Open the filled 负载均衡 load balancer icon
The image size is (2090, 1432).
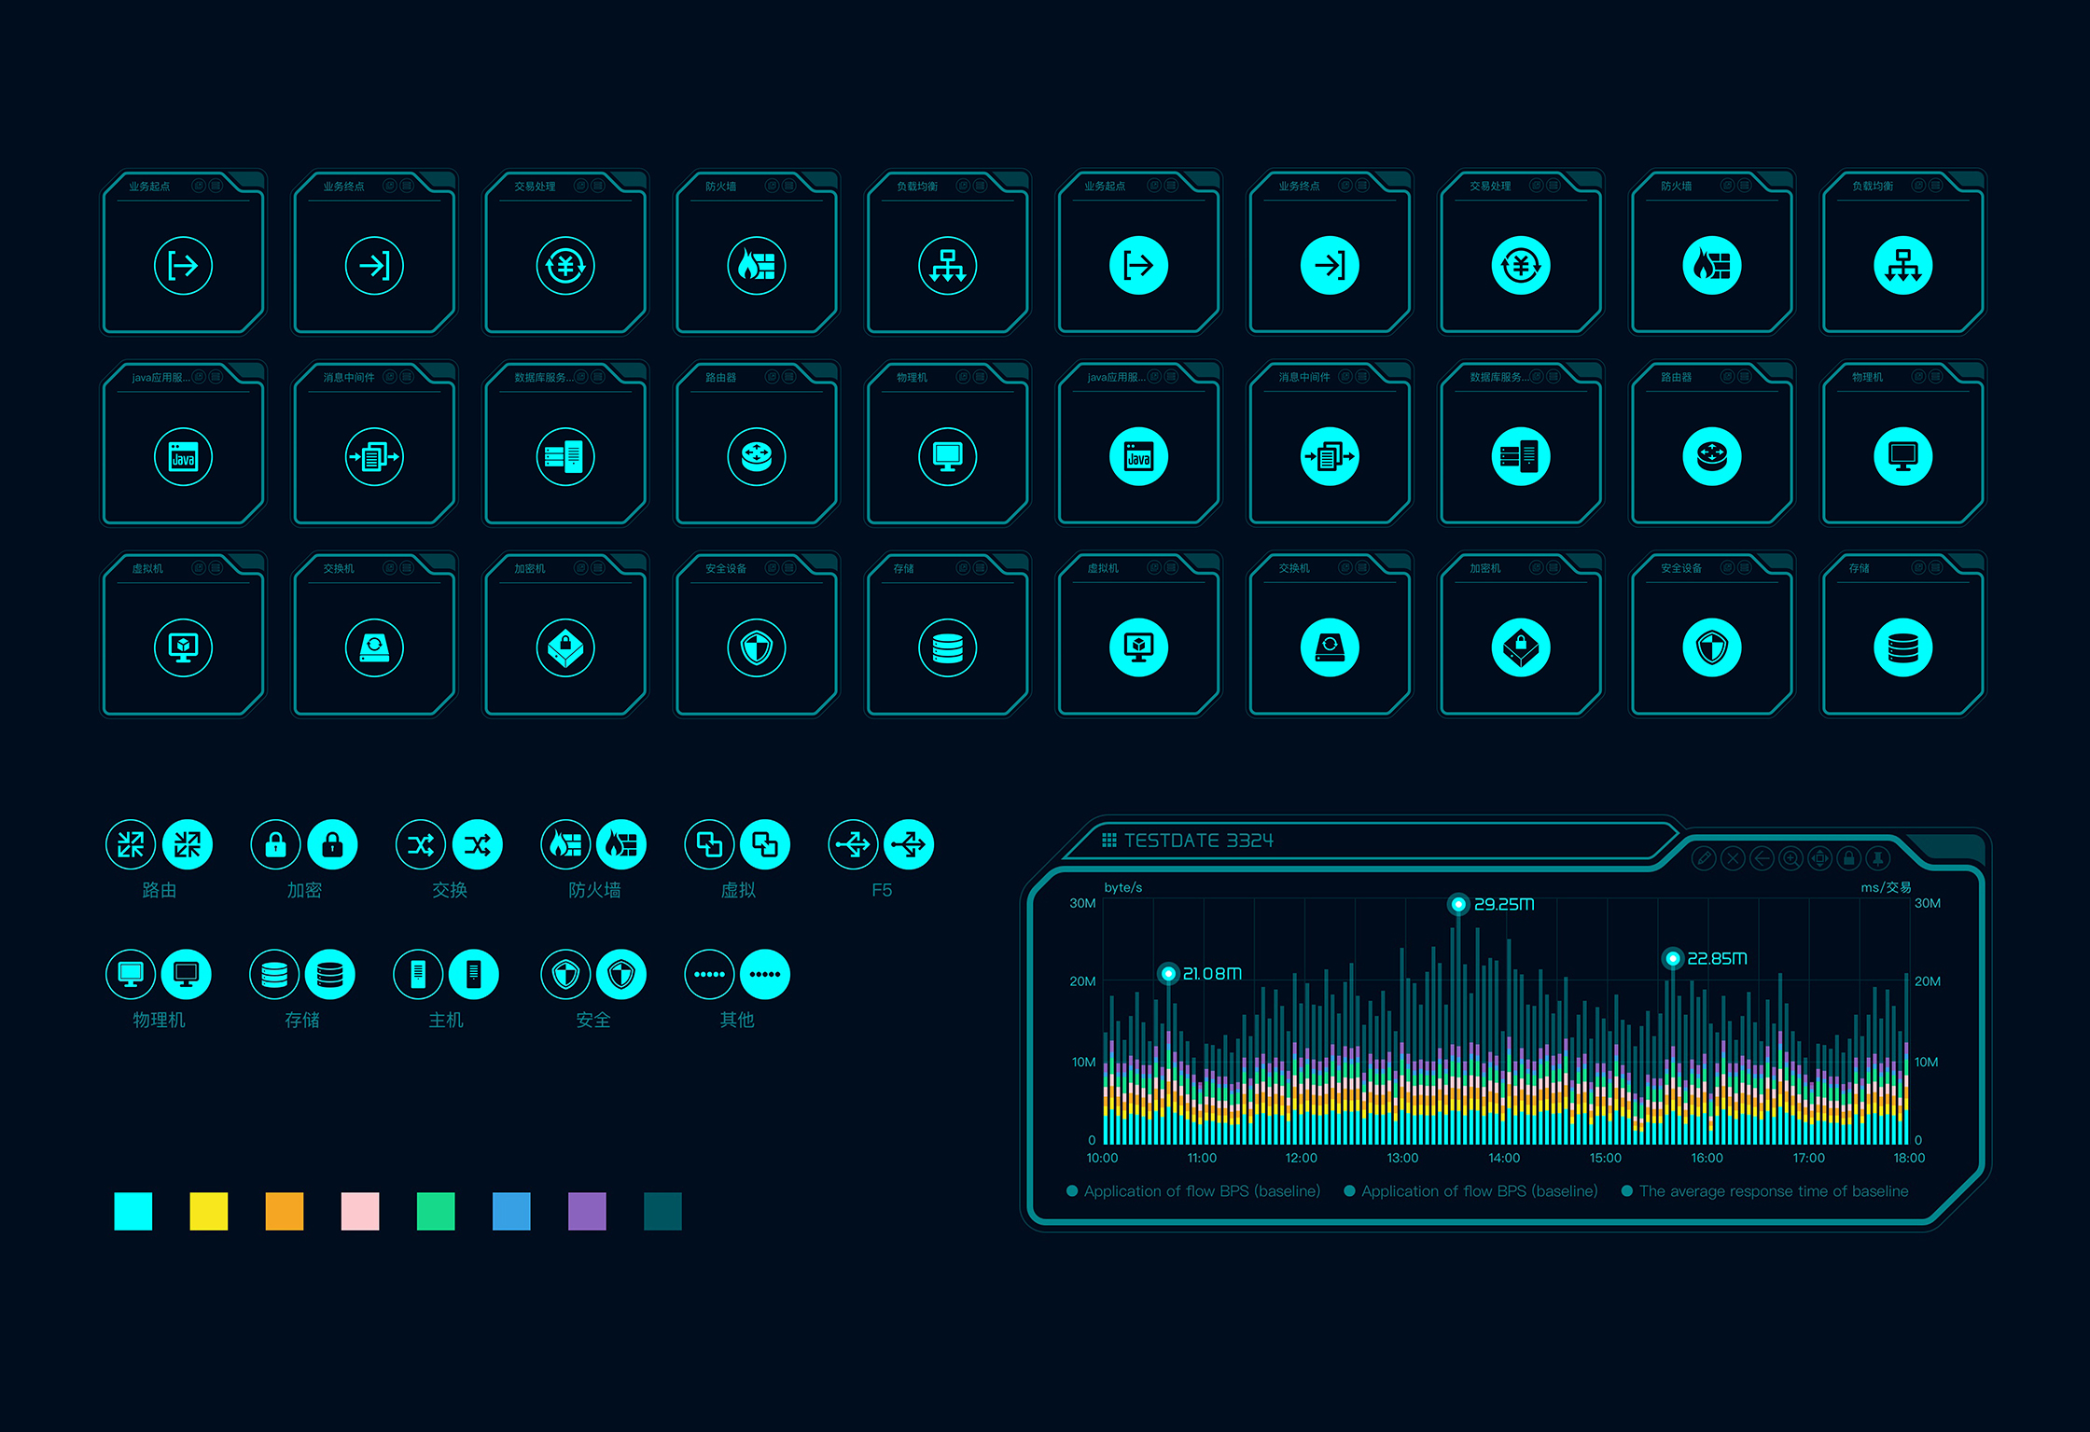[1903, 266]
